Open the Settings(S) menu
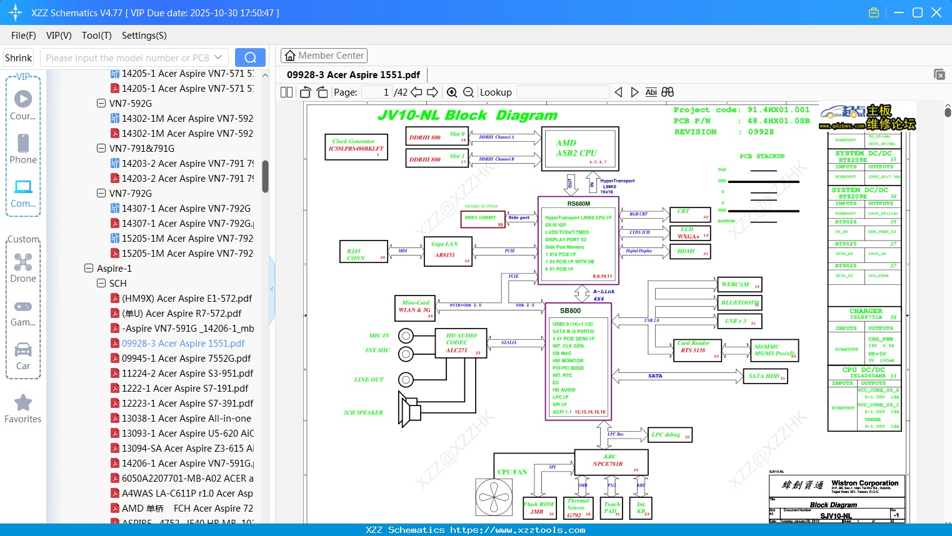952x536 pixels. 144,36
